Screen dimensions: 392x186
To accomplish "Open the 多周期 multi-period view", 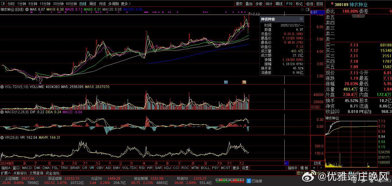I will point(113,4).
